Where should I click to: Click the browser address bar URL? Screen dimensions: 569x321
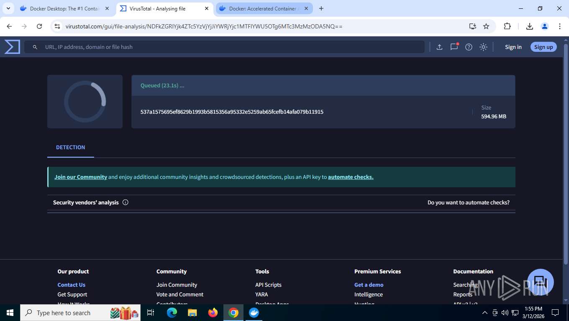point(204,26)
